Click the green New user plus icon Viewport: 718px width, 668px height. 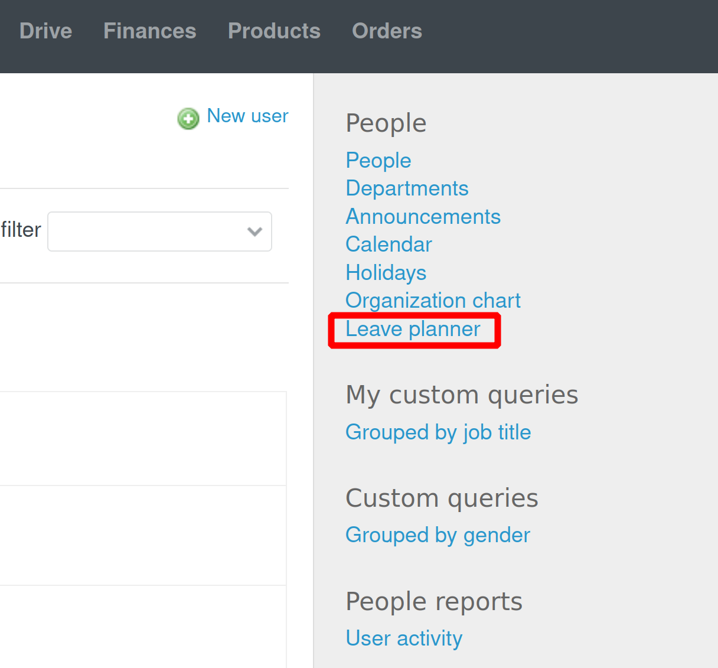[x=188, y=119]
